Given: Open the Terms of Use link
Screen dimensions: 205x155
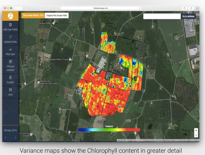Looking at the screenshot, I should tap(181, 140).
